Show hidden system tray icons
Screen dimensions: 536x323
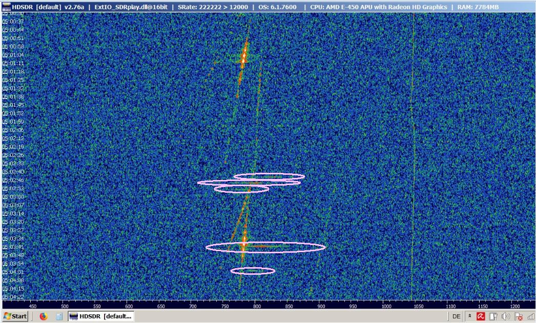470,316
